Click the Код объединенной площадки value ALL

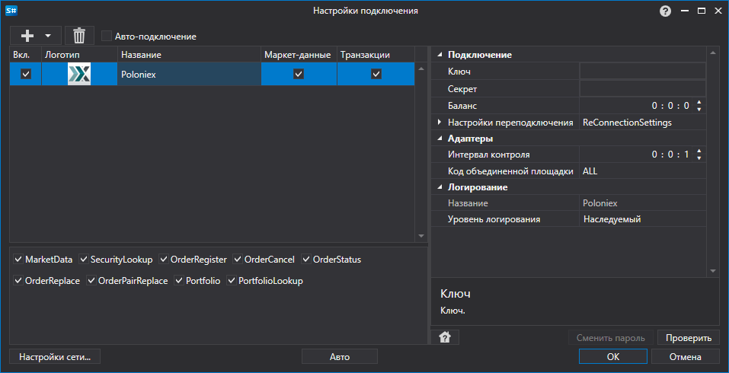point(590,171)
